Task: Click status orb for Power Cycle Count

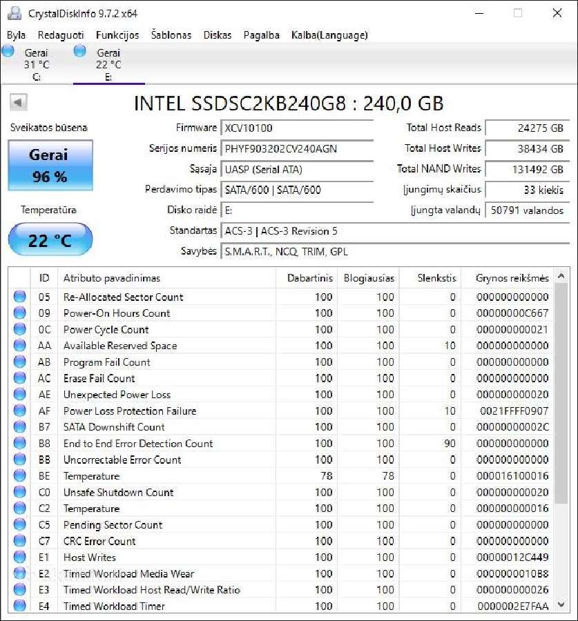Action: click(x=19, y=329)
